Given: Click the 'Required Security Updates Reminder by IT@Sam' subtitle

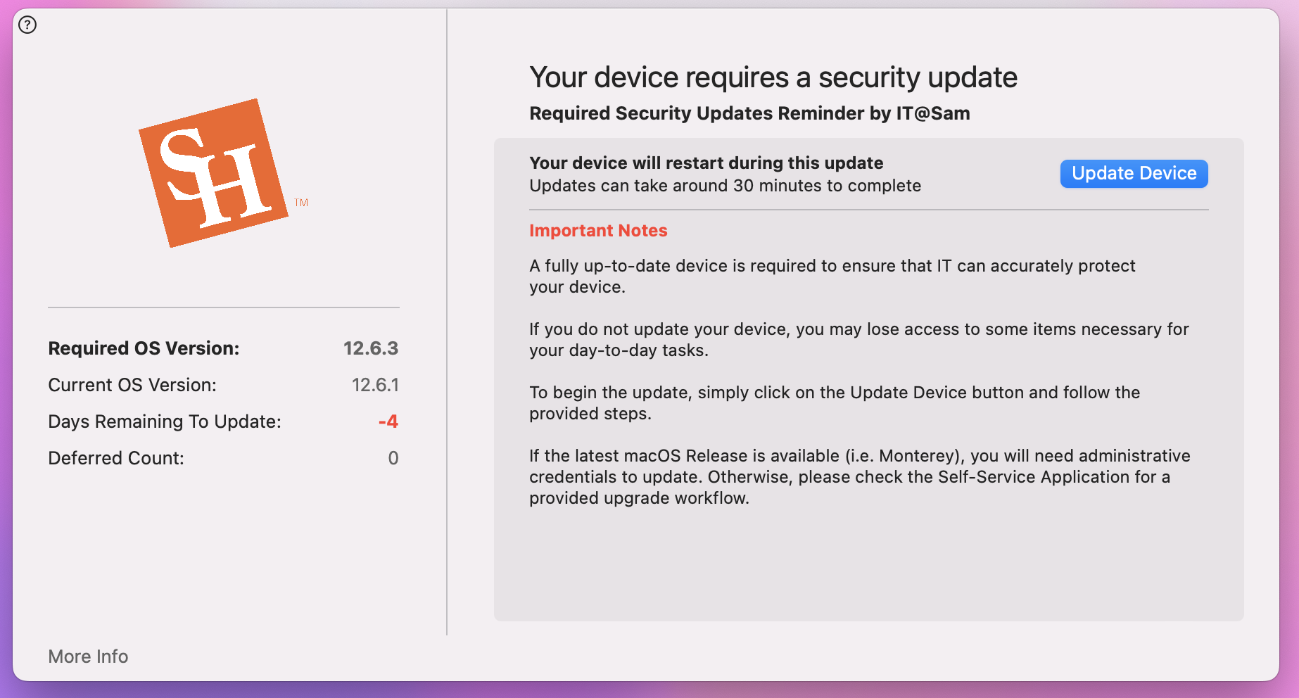Looking at the screenshot, I should click(x=749, y=113).
